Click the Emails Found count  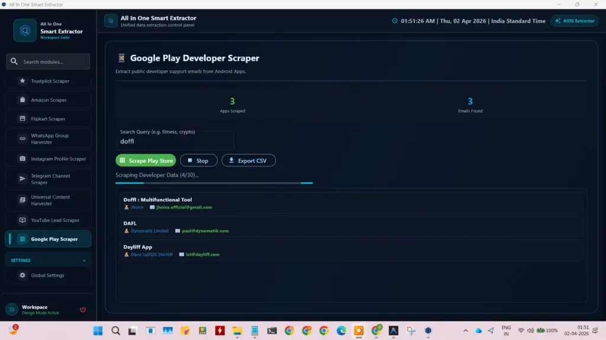point(470,101)
